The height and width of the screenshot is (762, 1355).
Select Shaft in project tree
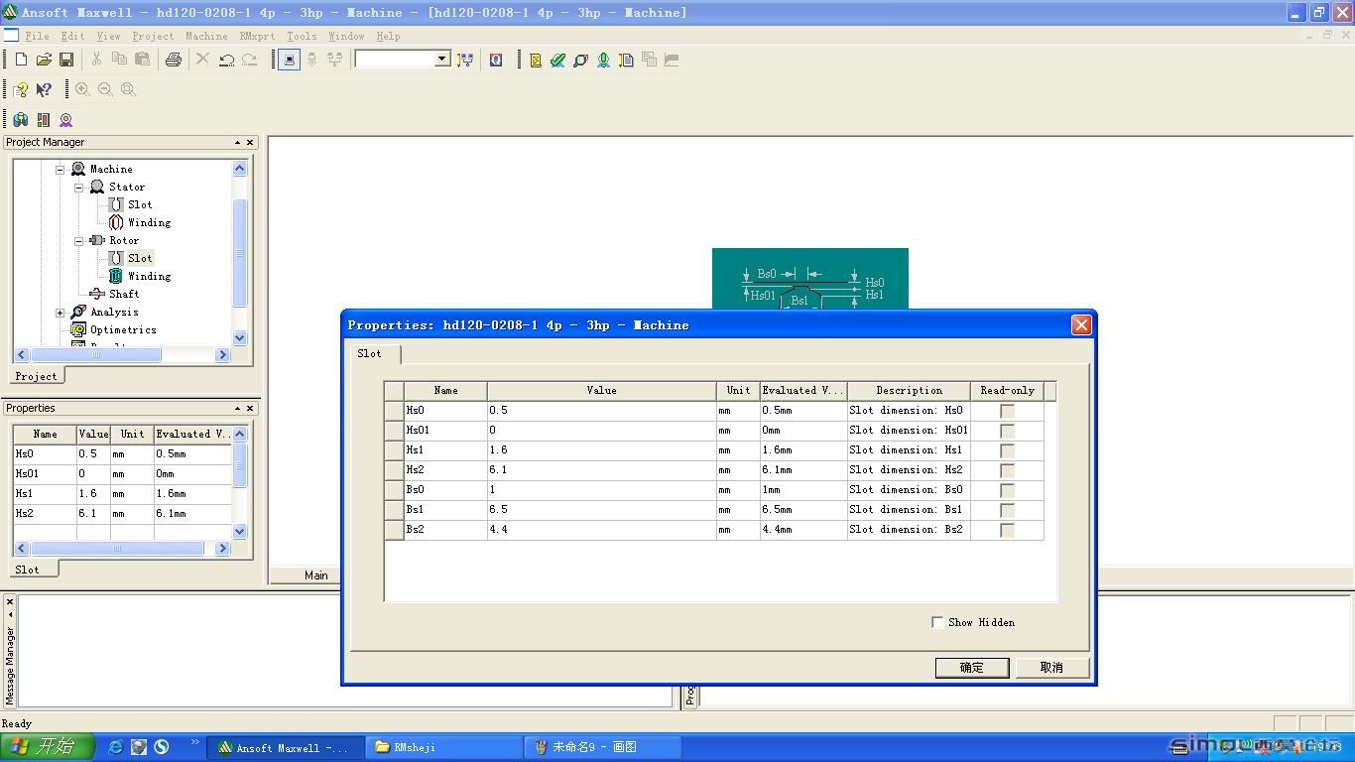(124, 295)
